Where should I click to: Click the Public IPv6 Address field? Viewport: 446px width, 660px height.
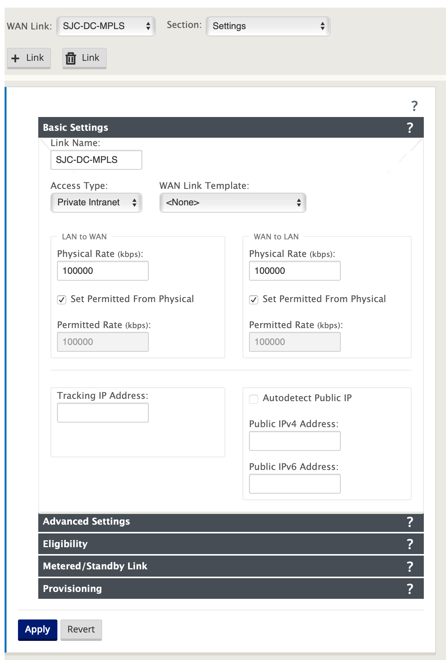[295, 484]
